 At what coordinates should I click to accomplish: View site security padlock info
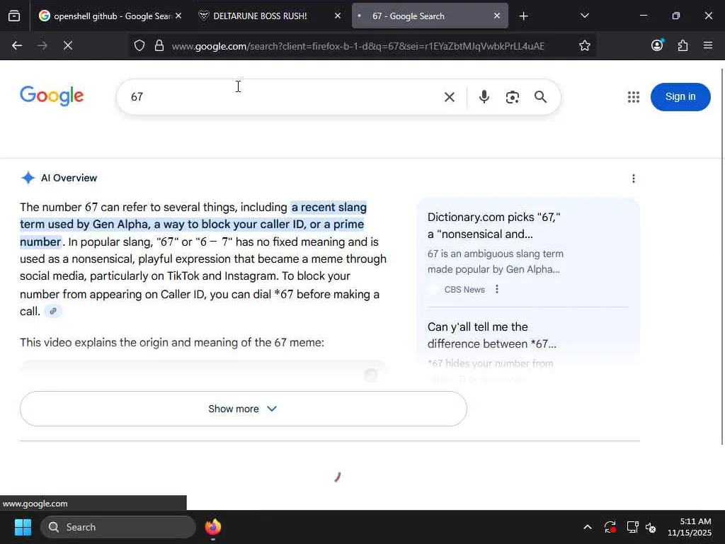tap(159, 46)
